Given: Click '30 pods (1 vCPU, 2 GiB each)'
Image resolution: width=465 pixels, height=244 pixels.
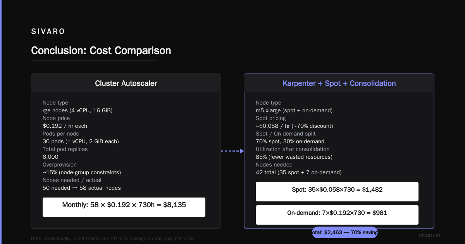Looking at the screenshot, I should [81, 141].
